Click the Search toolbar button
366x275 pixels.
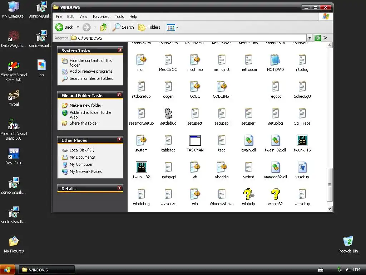pos(123,27)
